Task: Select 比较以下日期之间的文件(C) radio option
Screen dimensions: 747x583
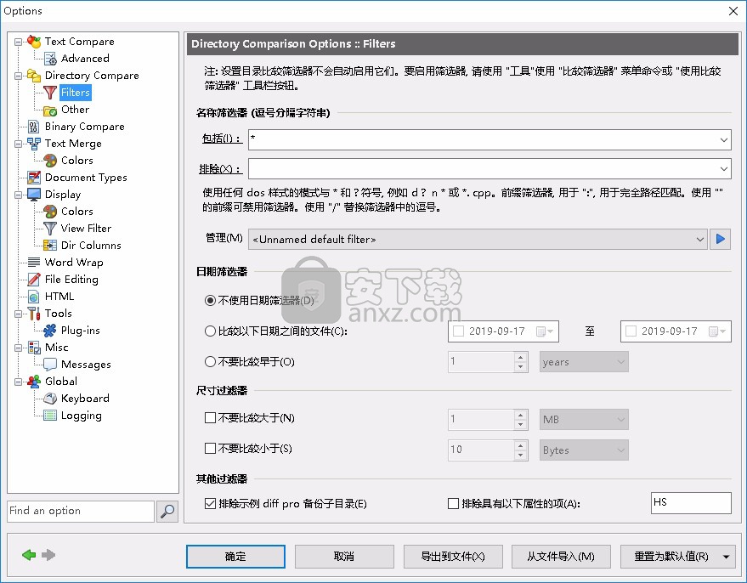Action: click(x=210, y=331)
